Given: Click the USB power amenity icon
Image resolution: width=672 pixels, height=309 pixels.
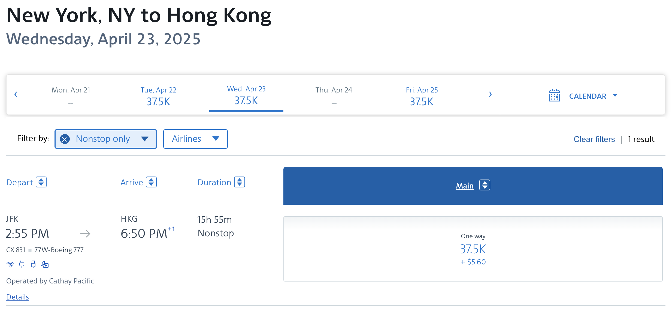Looking at the screenshot, I should point(33,264).
